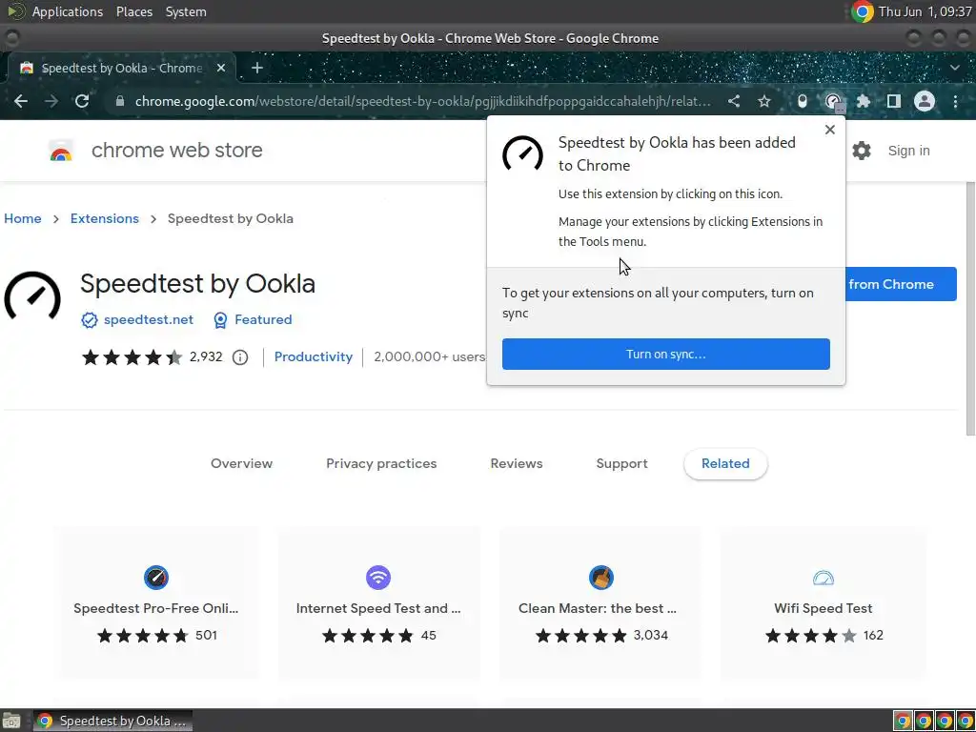This screenshot has height=732, width=976.
Task: Bookmark this page with the star
Action: [x=764, y=101]
